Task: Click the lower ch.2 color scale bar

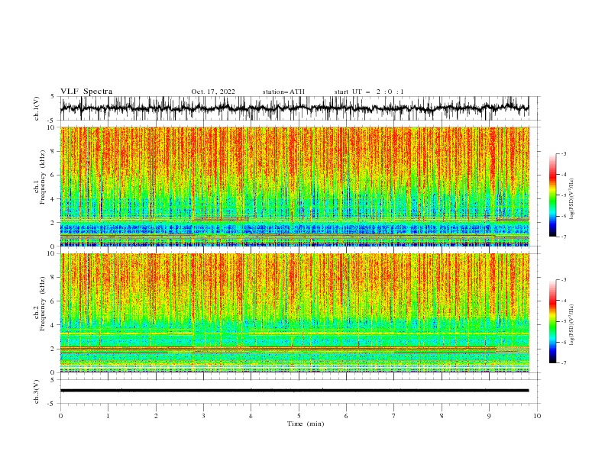Action: pos(553,321)
